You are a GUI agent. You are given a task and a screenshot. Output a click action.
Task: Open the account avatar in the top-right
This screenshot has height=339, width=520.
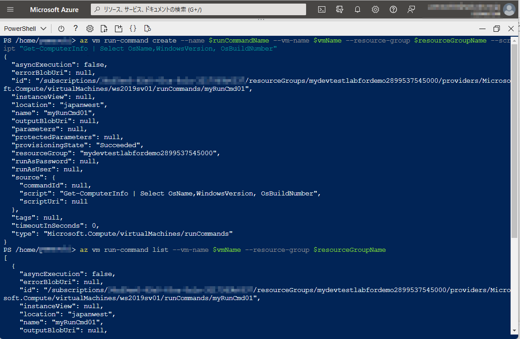click(x=509, y=9)
